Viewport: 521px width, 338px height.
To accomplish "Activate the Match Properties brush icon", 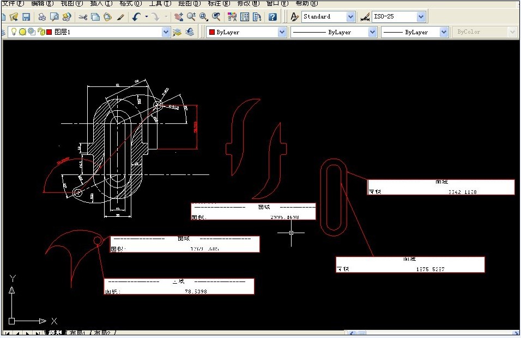I will pos(120,16).
